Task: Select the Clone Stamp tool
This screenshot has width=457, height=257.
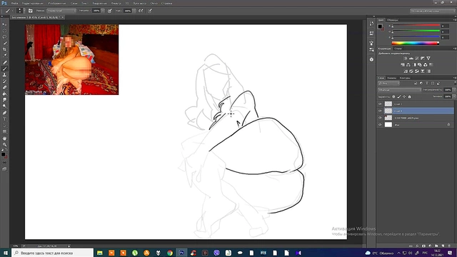Action: (x=4, y=75)
